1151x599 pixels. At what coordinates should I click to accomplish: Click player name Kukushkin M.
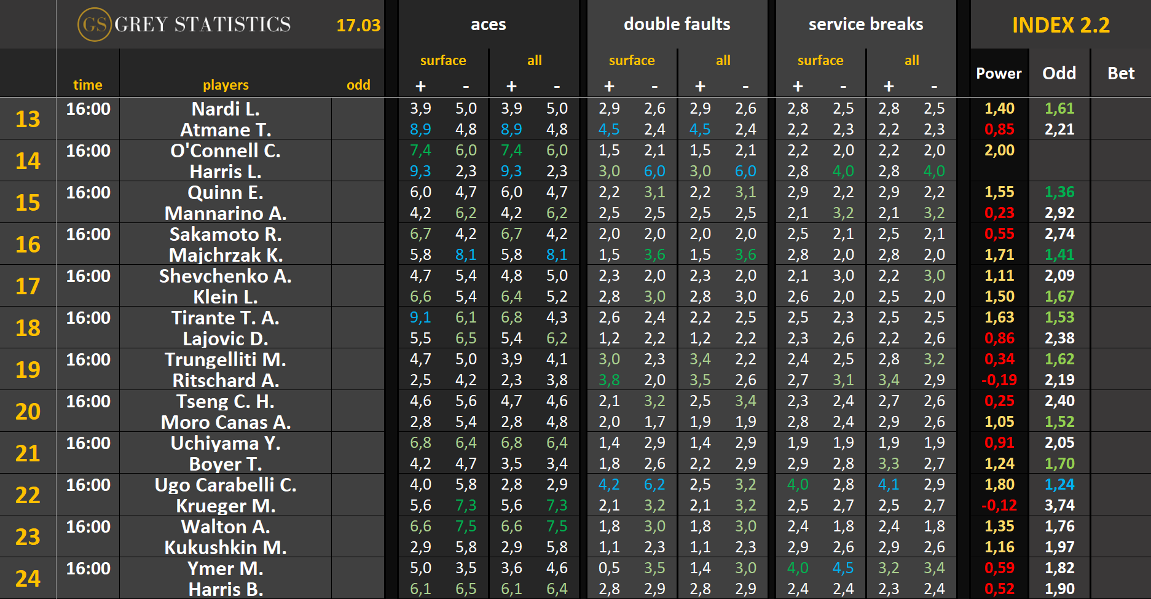(x=226, y=547)
